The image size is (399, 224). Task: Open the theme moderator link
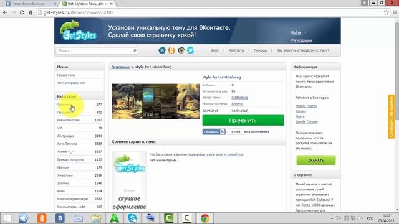tap(237, 104)
